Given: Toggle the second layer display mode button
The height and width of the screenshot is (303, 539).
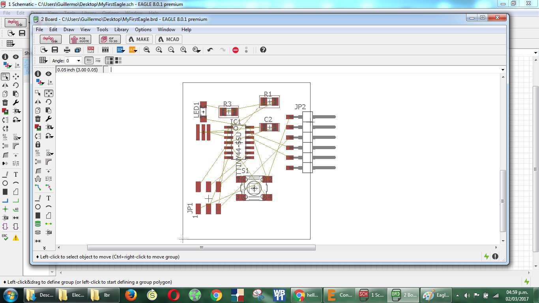Looking at the screenshot, I should pos(118,60).
